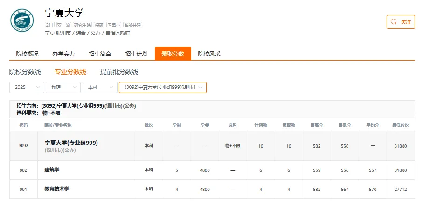Click 物+不限 cell in group row
This screenshot has width=431, height=204.
(x=233, y=146)
